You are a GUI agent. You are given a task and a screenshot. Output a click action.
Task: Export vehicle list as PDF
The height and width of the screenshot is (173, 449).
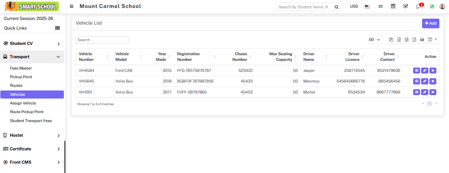[414, 40]
